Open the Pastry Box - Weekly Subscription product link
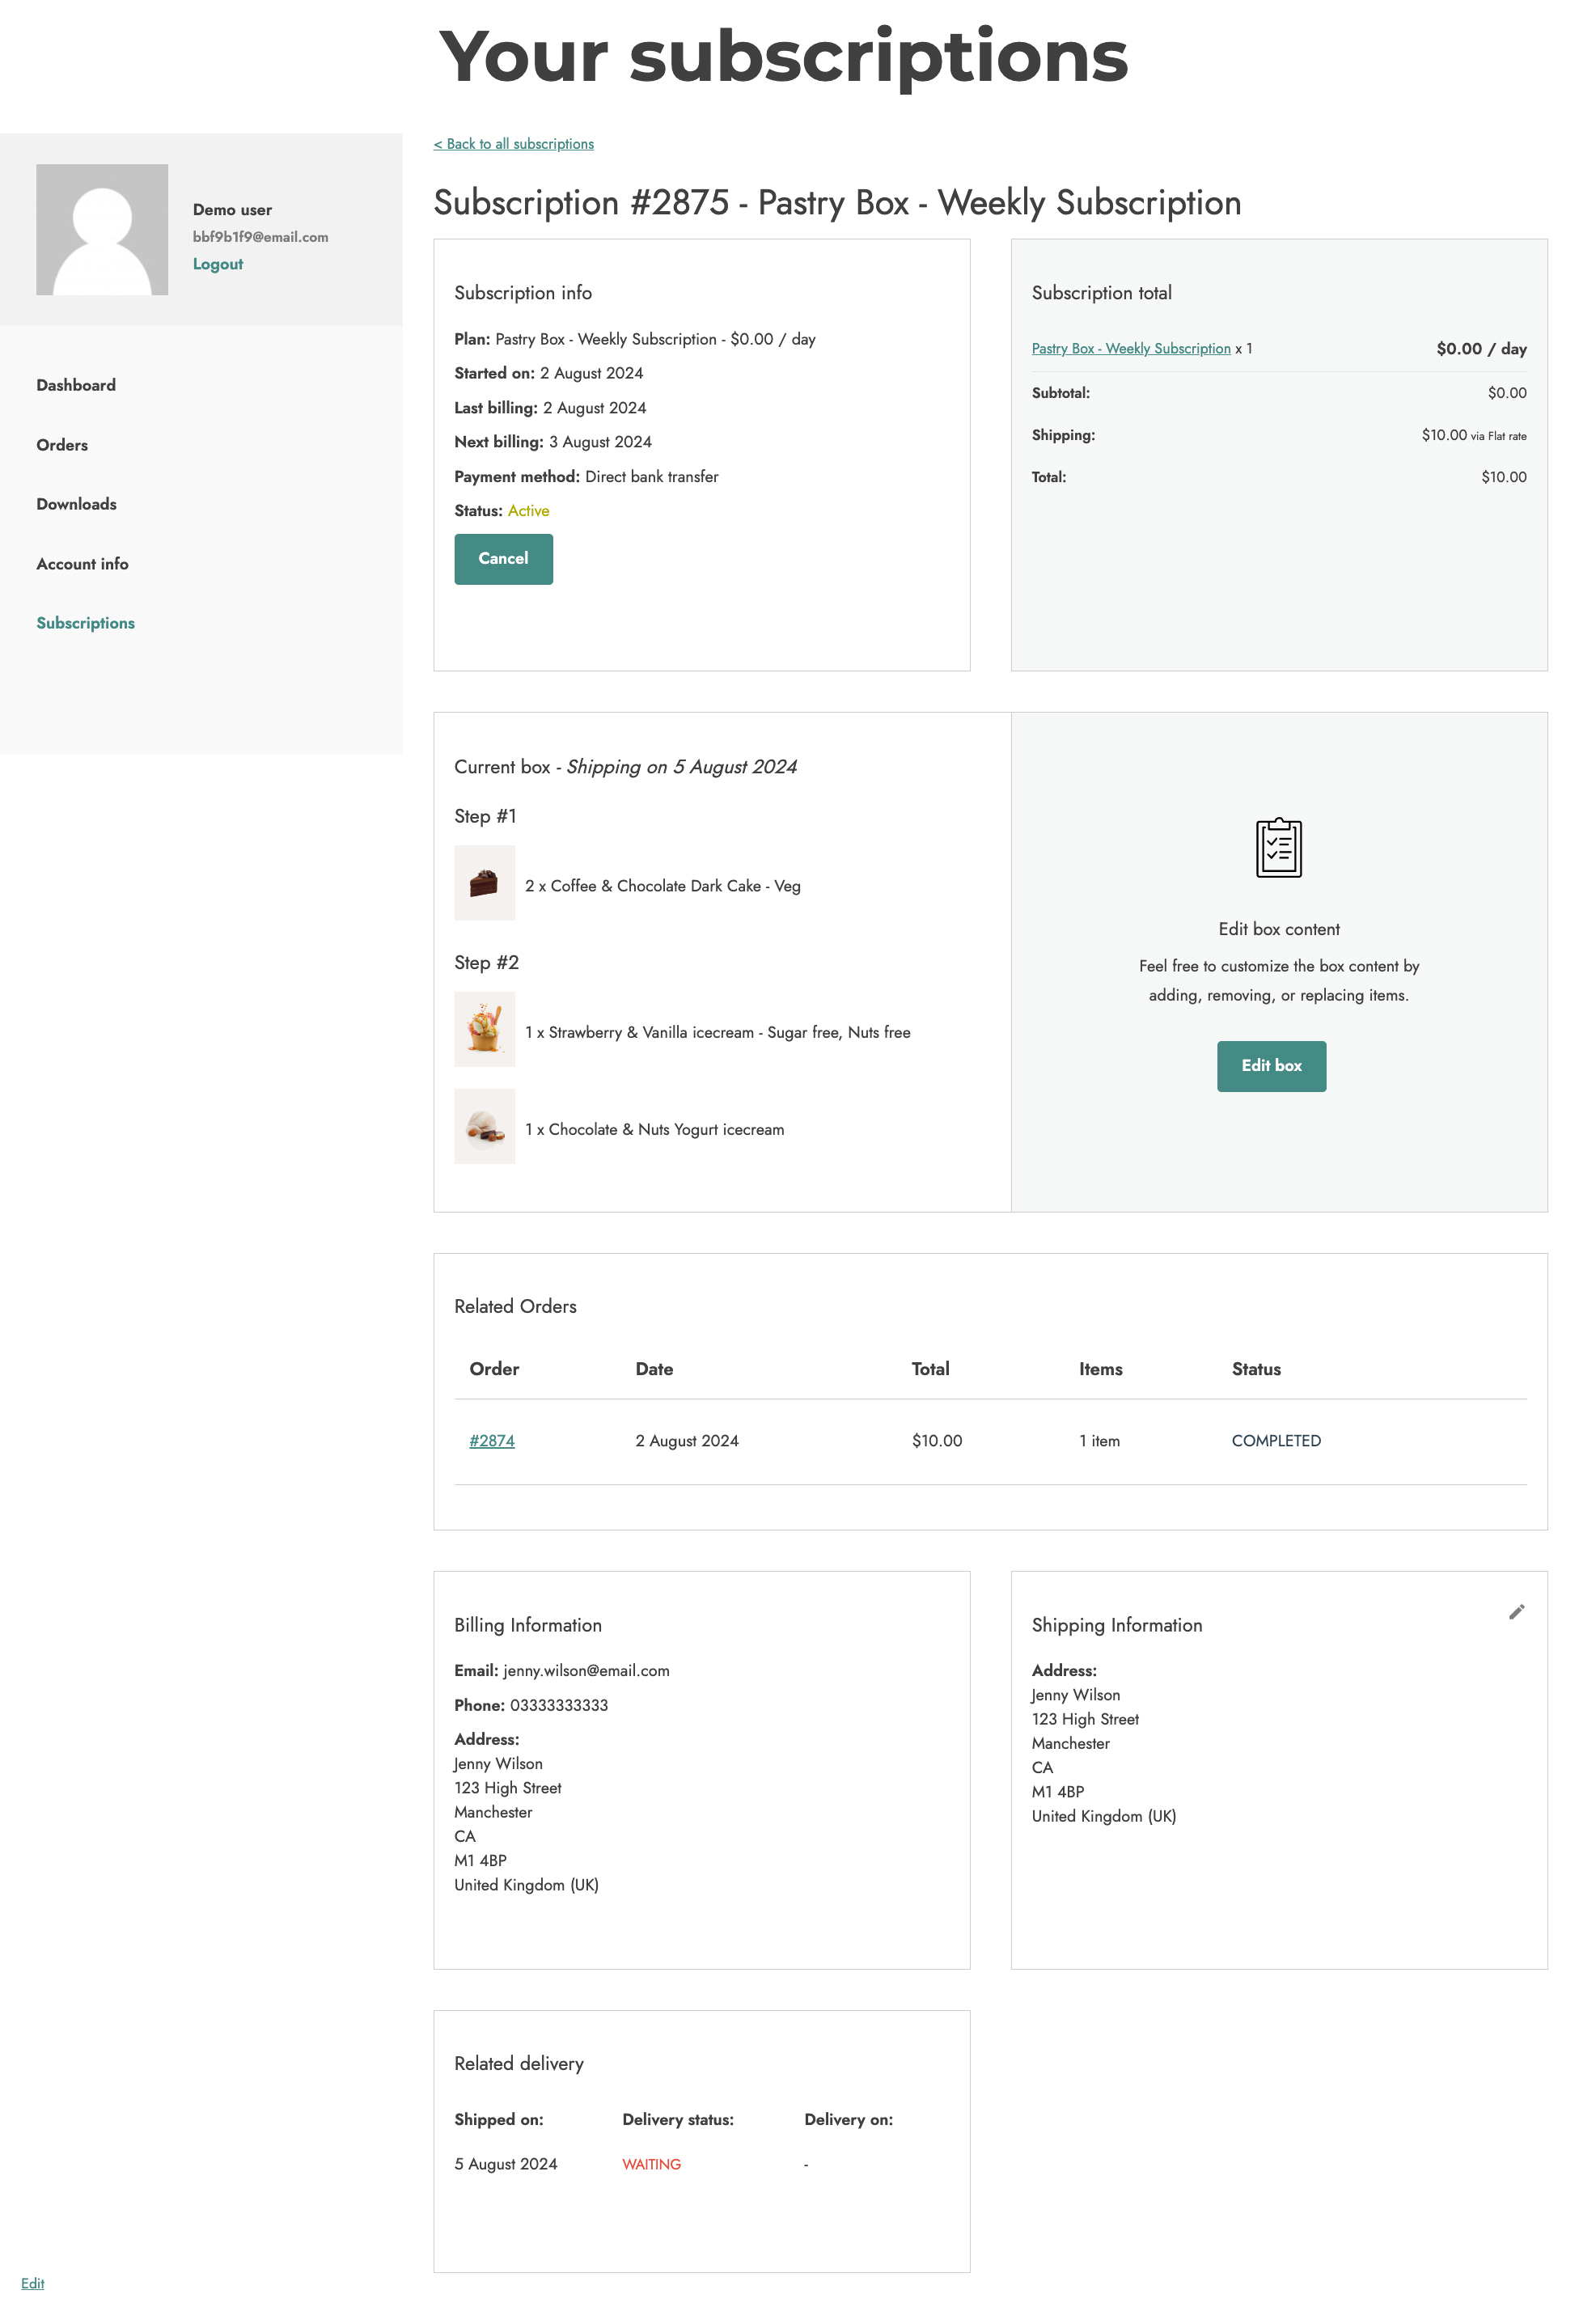 tap(1130, 348)
